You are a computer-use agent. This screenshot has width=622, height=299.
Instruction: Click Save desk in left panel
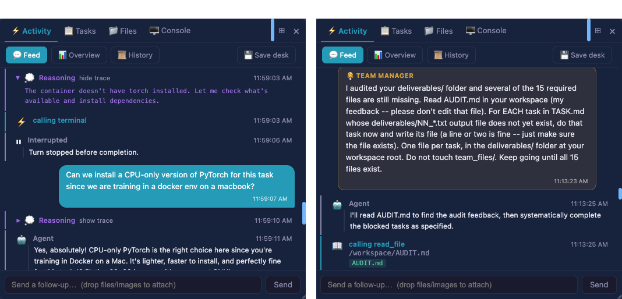[x=266, y=55]
